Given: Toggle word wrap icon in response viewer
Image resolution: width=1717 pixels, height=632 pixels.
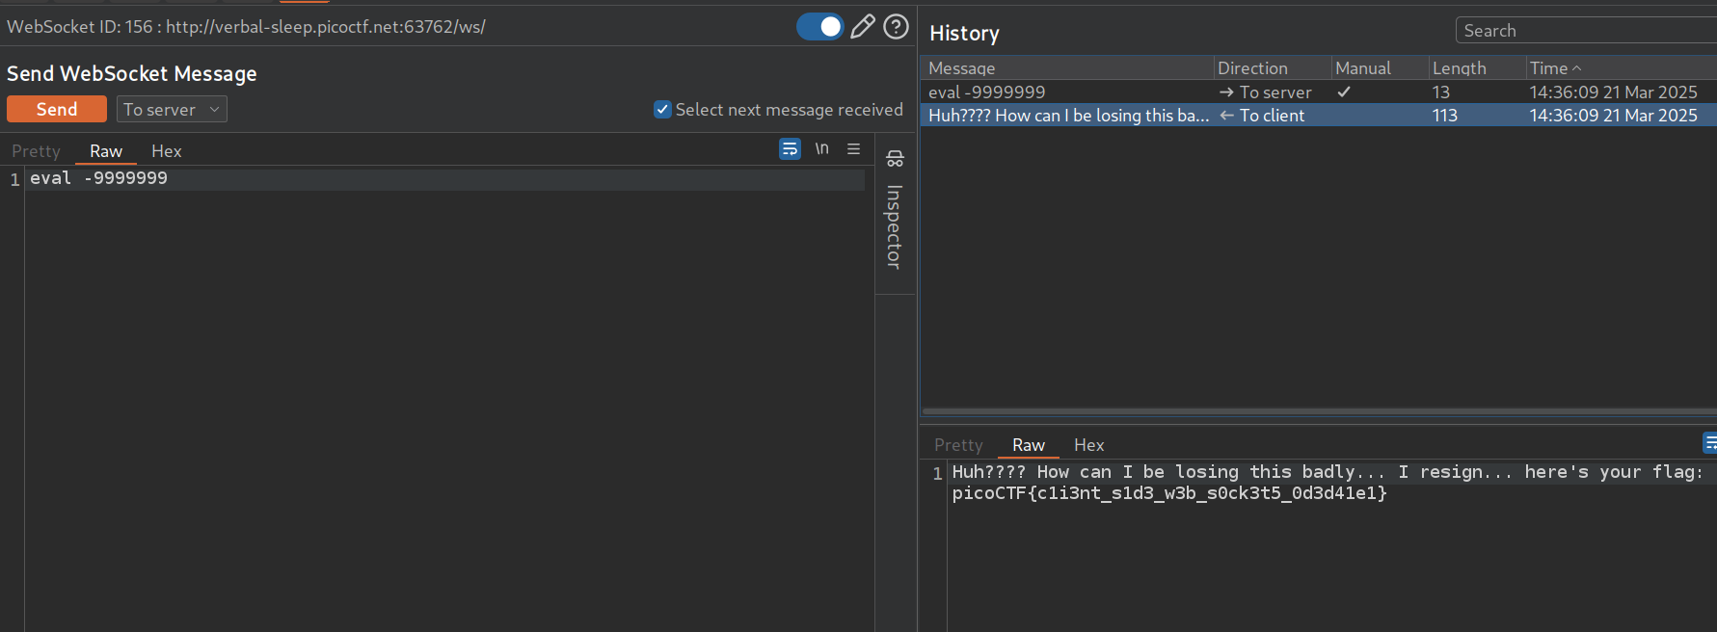Looking at the screenshot, I should [1709, 442].
